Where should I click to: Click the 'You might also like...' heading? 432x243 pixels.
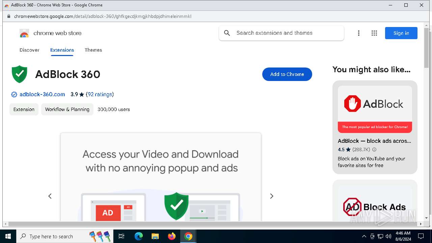(371, 70)
